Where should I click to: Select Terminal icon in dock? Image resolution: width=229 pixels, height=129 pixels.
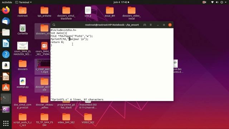click(x=6, y=99)
